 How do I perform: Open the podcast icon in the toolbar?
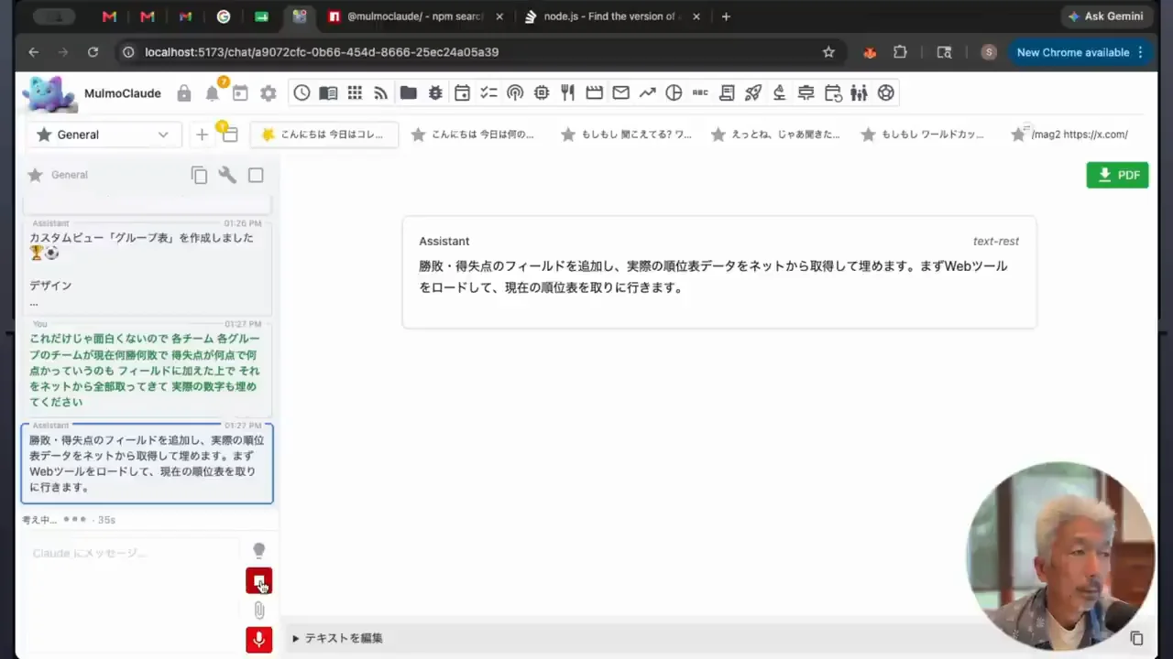pyautogui.click(x=515, y=92)
